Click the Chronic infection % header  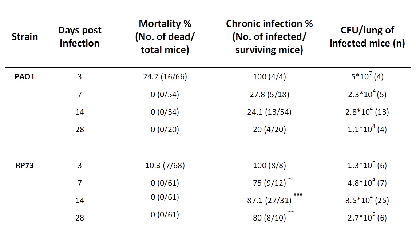[269, 36]
